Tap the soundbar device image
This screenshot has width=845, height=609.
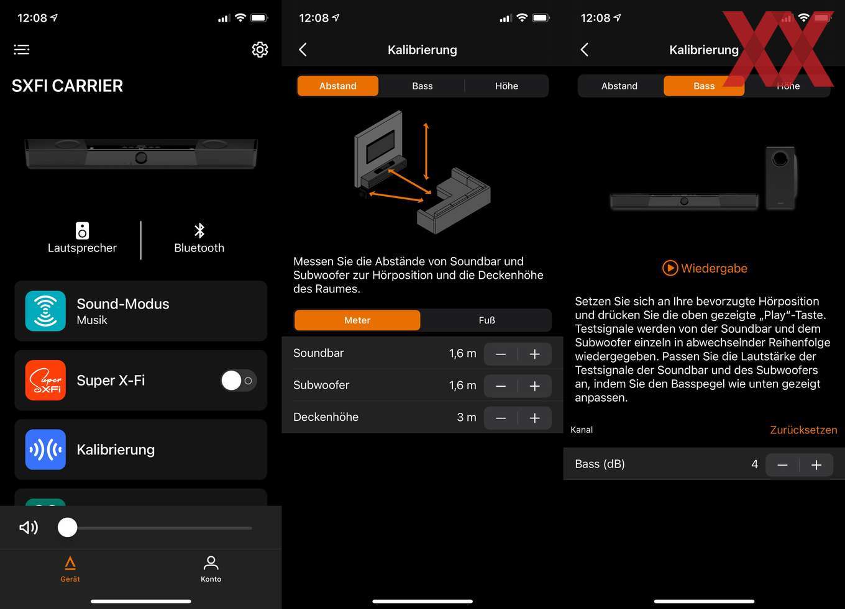coord(141,153)
